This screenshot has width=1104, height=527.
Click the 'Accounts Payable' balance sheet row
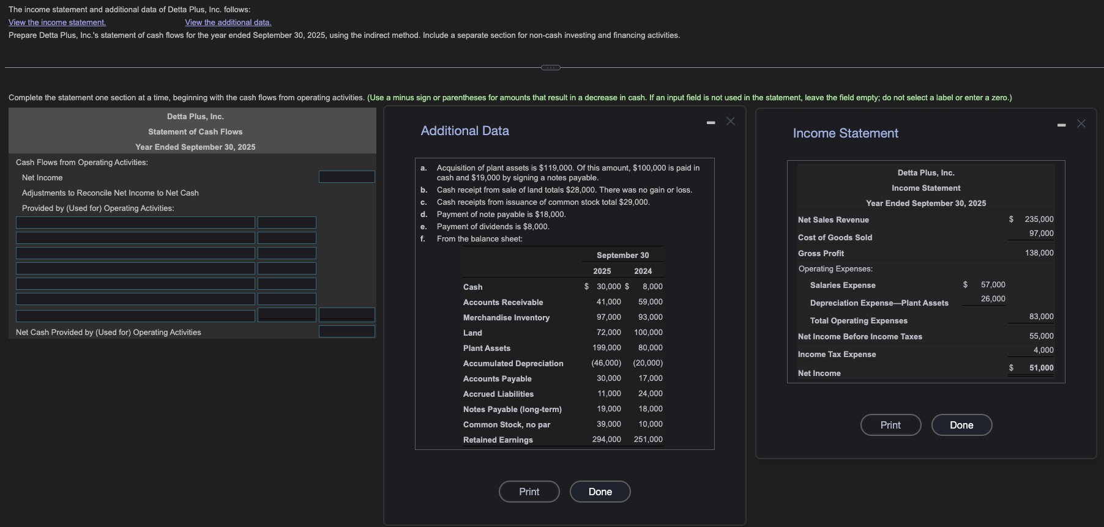point(563,378)
